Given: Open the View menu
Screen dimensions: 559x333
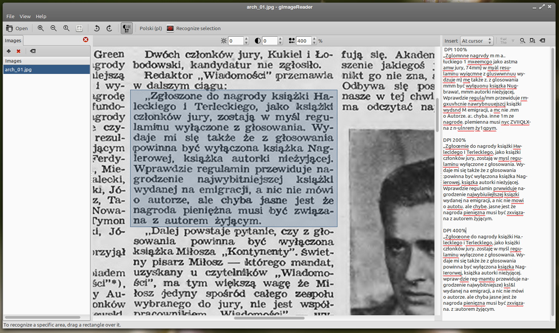Looking at the screenshot, I should (25, 16).
